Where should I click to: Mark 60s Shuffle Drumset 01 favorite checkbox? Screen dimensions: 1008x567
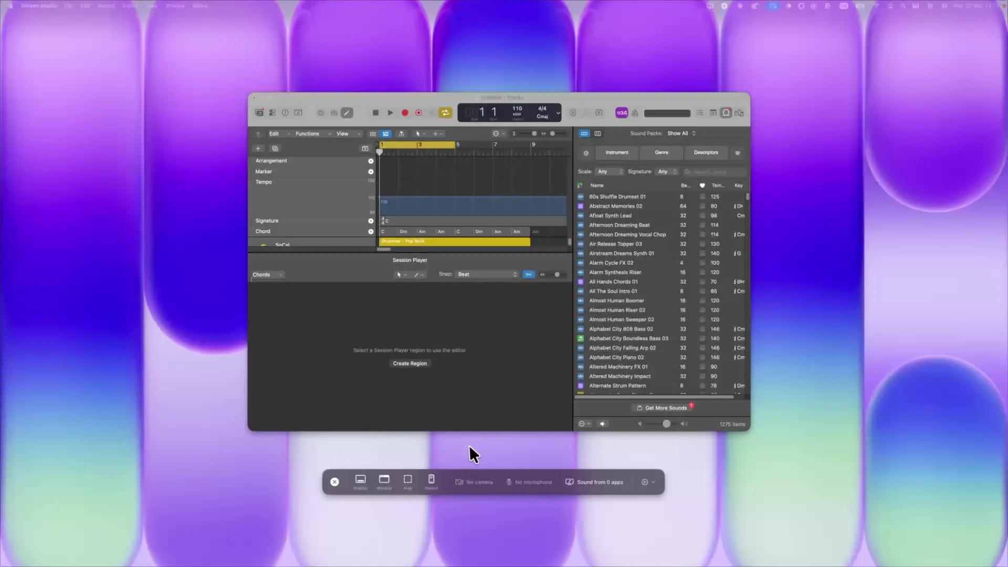pos(702,196)
